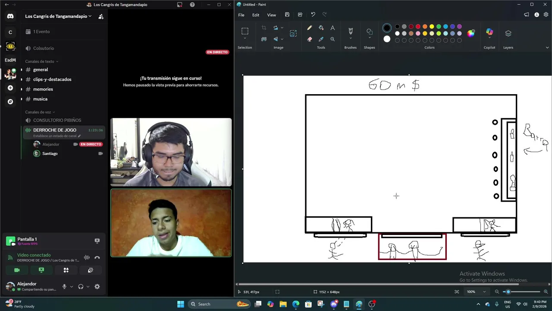Select the Magnifier tool in Paint

pyautogui.click(x=332, y=39)
